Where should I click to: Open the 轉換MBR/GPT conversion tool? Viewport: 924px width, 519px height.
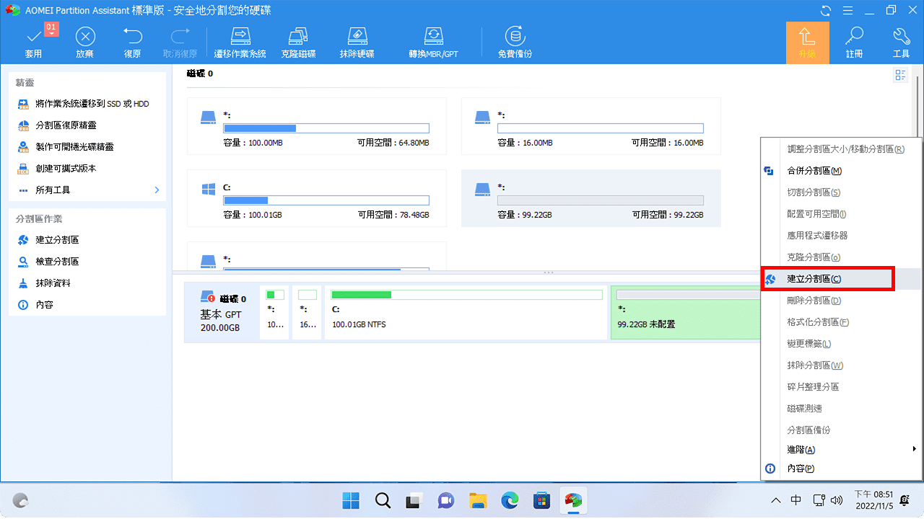[x=432, y=41]
